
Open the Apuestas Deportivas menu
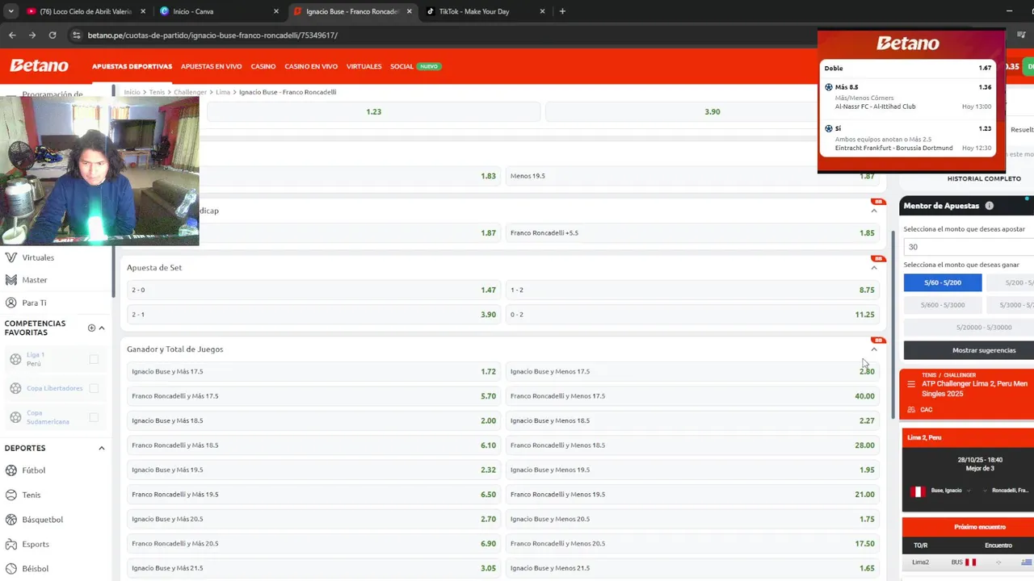click(x=132, y=66)
